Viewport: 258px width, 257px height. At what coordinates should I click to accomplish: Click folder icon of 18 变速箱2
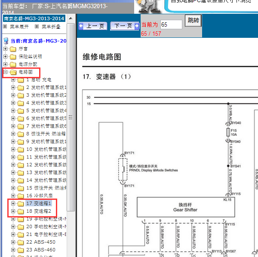click(x=21, y=211)
